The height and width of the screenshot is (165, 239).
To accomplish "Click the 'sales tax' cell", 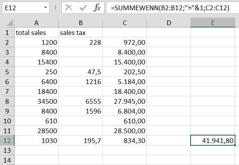I will coord(81,33).
